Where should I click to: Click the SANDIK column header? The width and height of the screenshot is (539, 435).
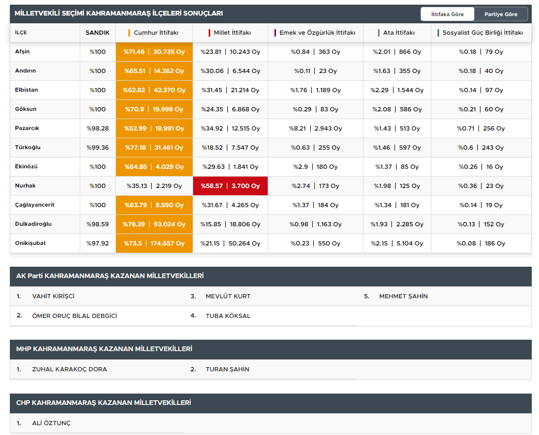point(97,33)
